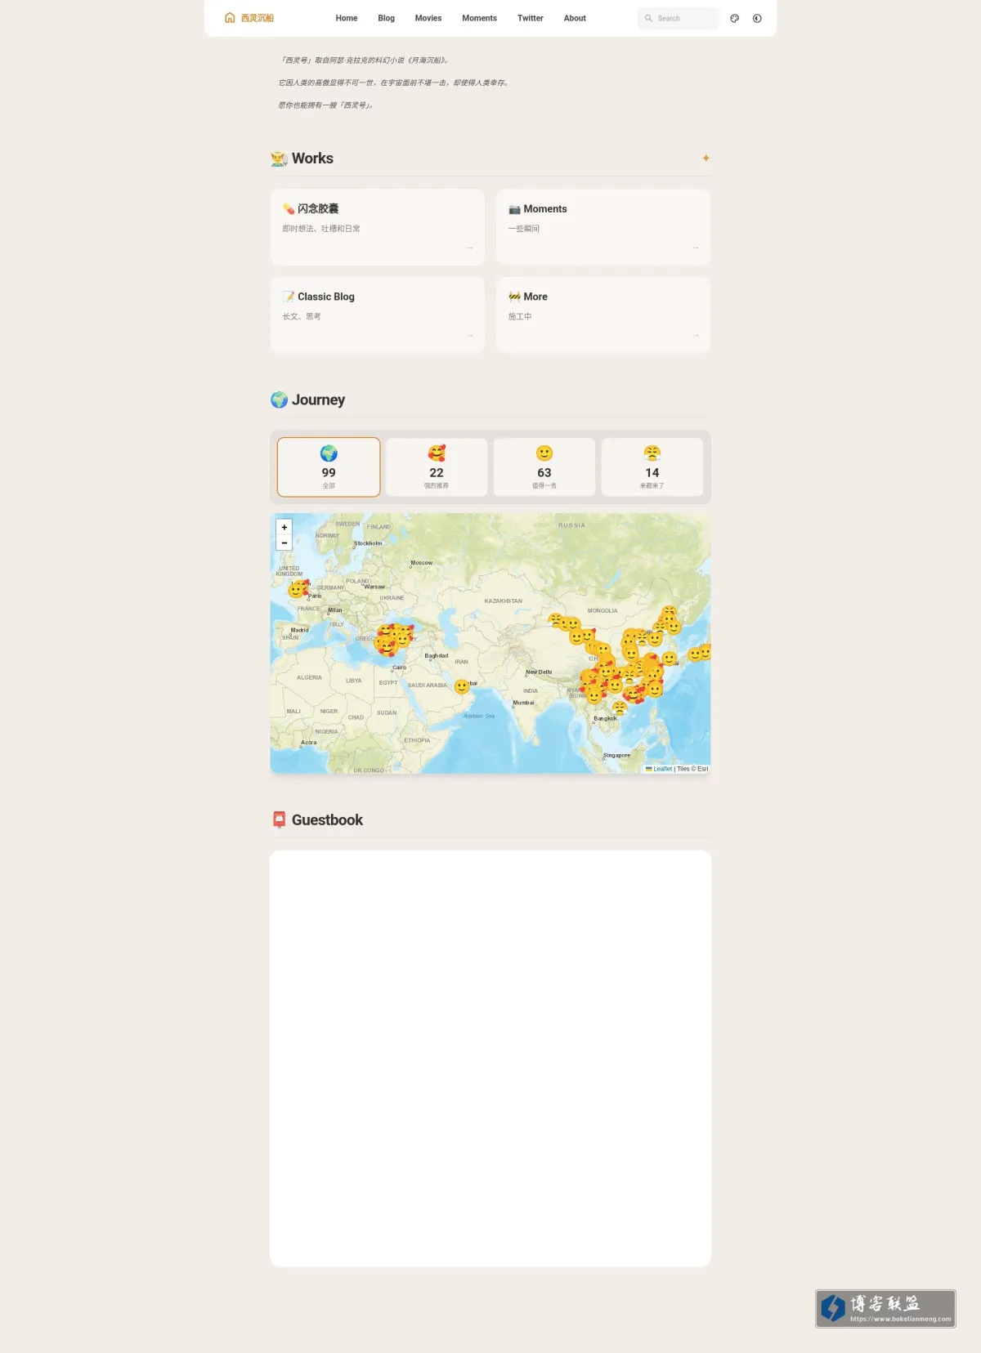
Task: Open the Home menu item
Action: 347,18
